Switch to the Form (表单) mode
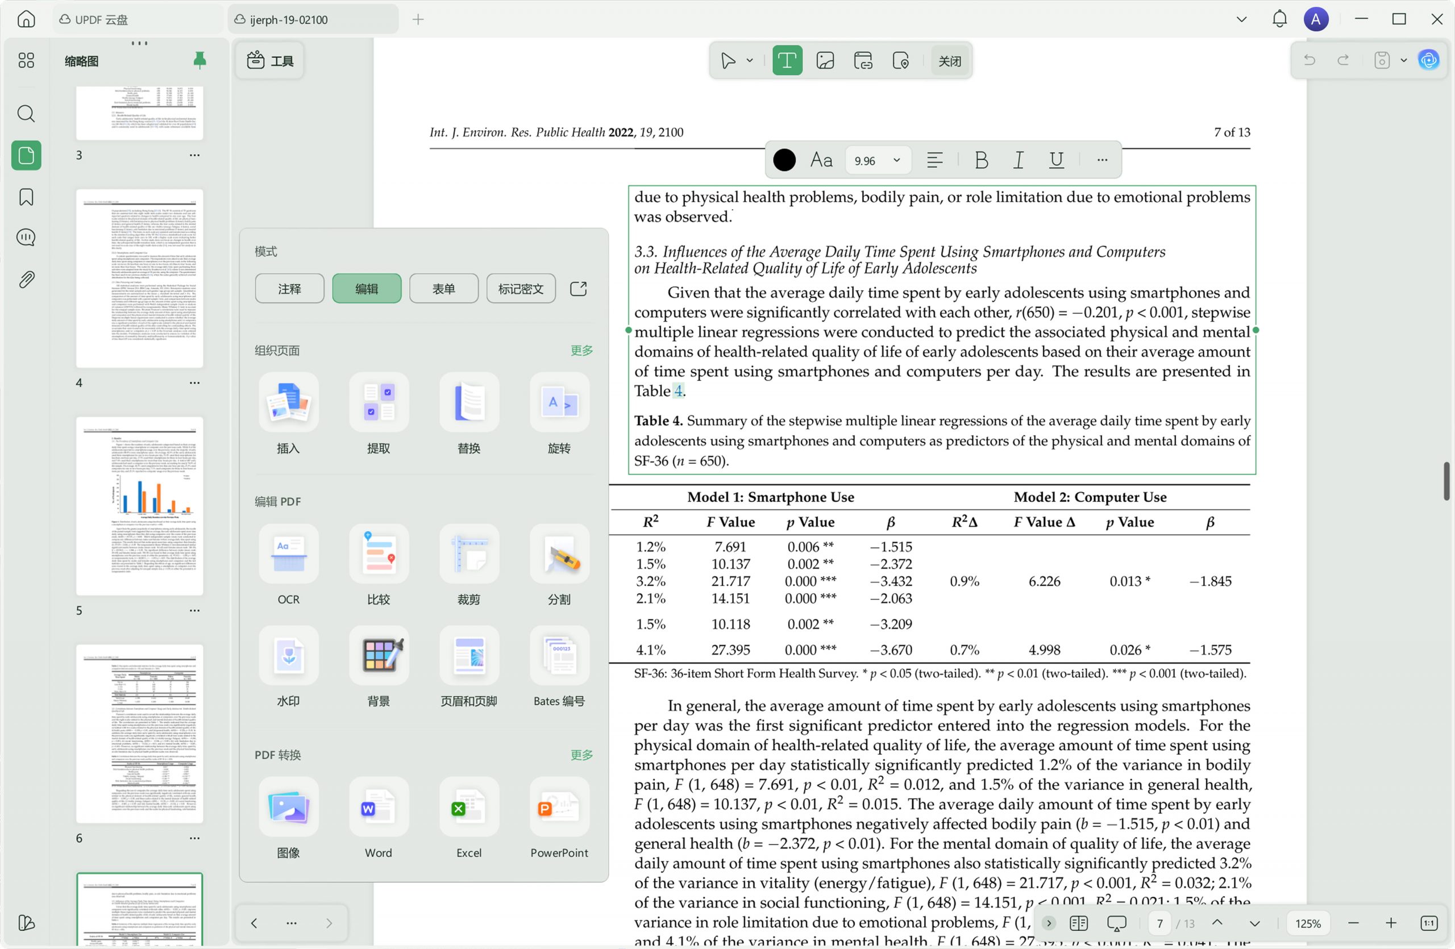Image resolution: width=1455 pixels, height=949 pixels. (x=443, y=289)
